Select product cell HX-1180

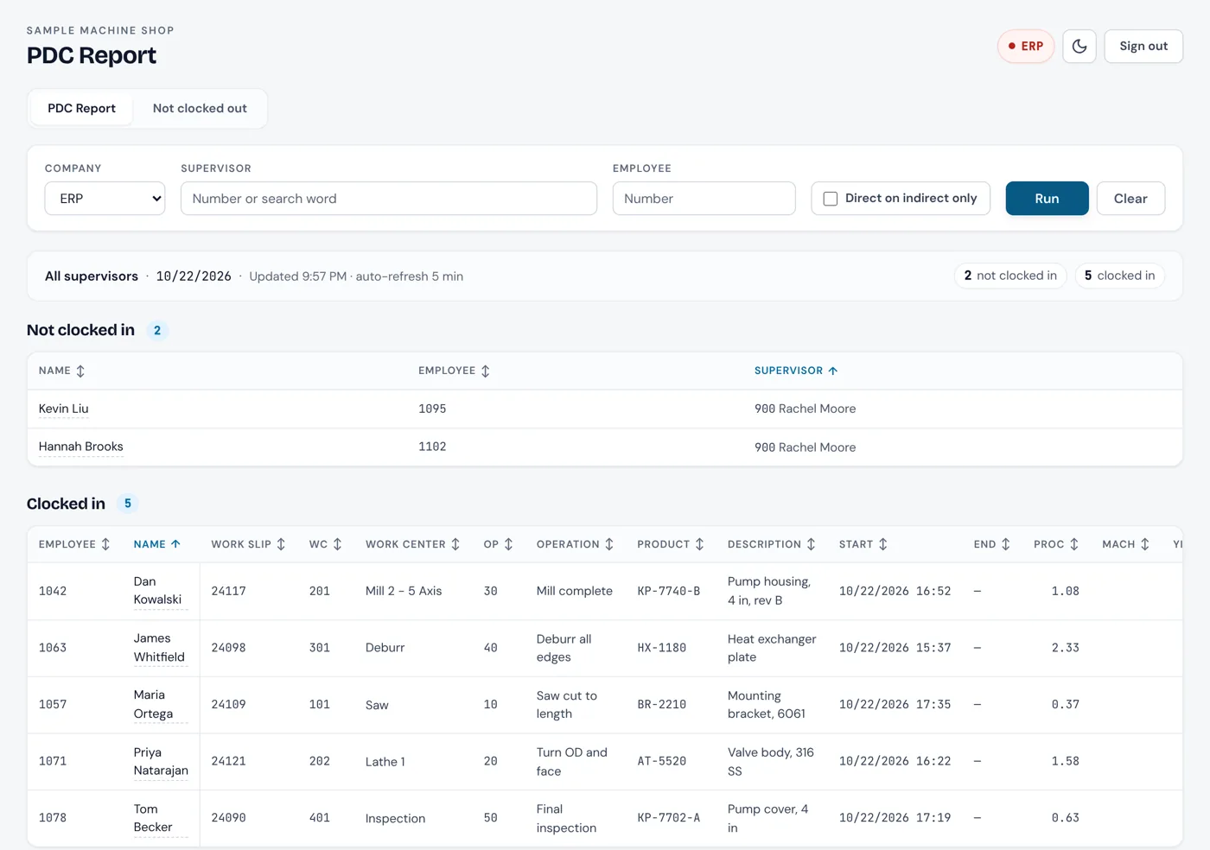pyautogui.click(x=662, y=648)
